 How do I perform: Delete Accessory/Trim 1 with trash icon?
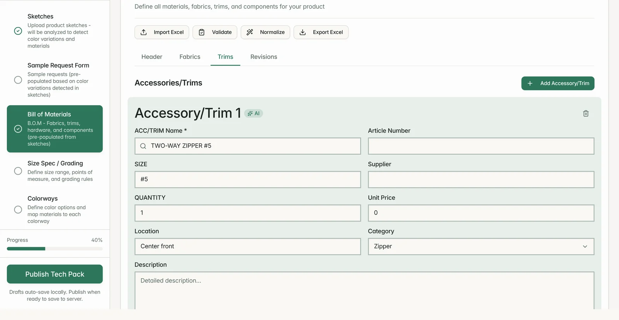586,113
